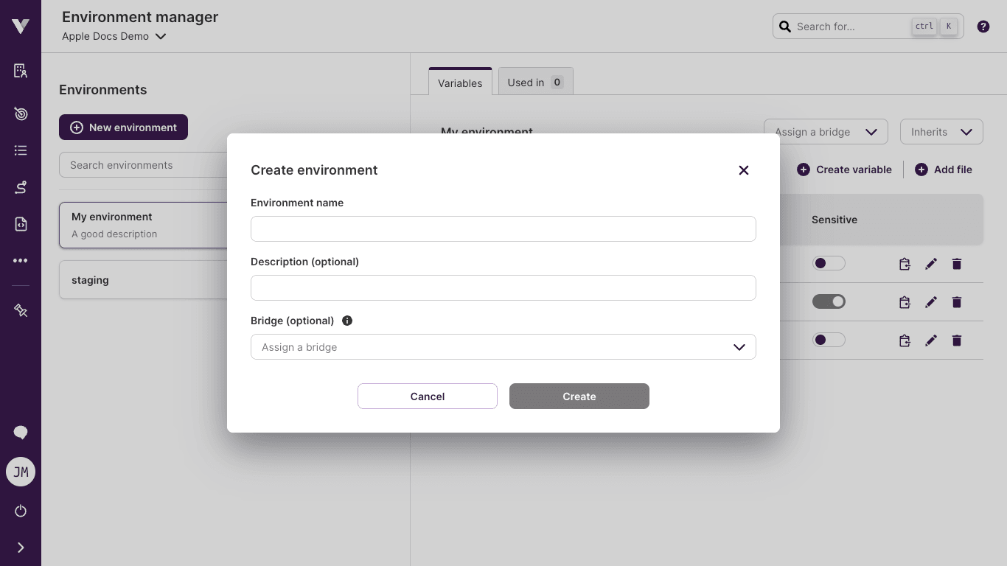Toggle the first row Sensitive switch
Image resolution: width=1007 pixels, height=566 pixels.
click(829, 263)
